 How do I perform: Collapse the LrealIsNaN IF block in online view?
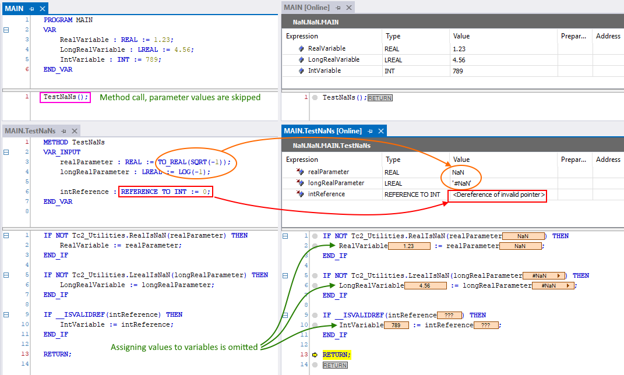point(285,275)
